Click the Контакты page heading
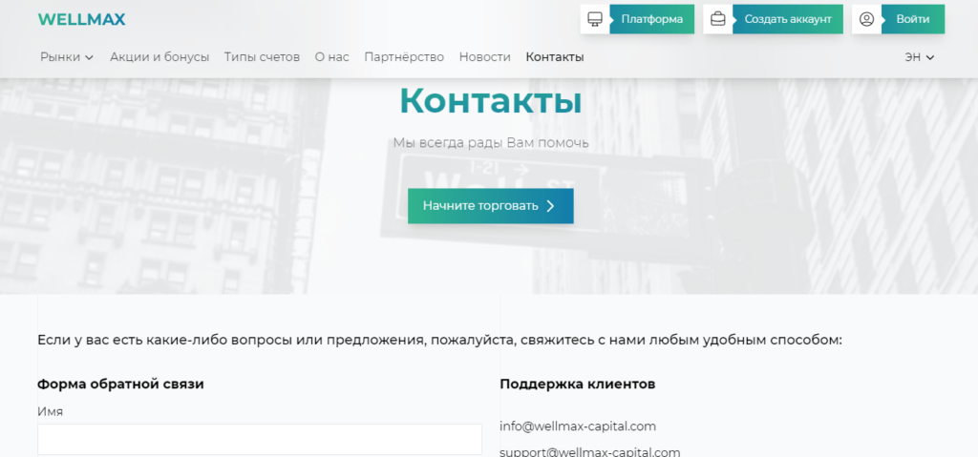Viewport: 978px width, 457px height. 490,101
